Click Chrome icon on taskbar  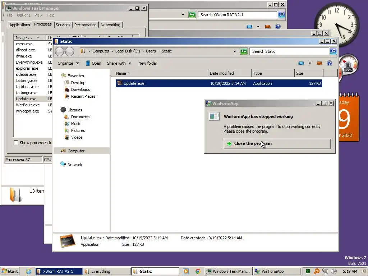click(198, 271)
